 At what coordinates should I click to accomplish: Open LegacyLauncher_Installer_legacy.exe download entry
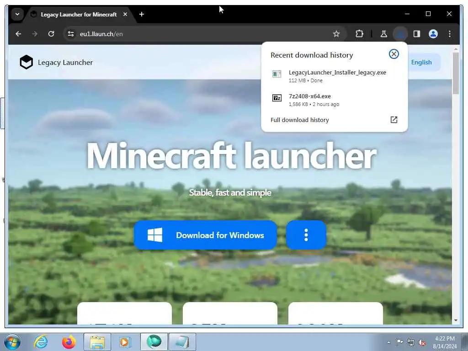coord(334,76)
